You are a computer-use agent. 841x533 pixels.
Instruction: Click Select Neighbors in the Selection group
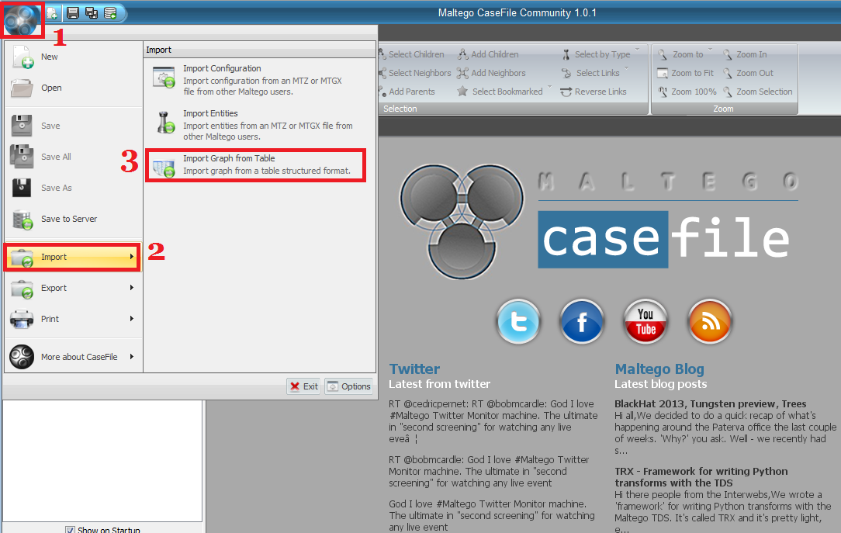point(414,73)
